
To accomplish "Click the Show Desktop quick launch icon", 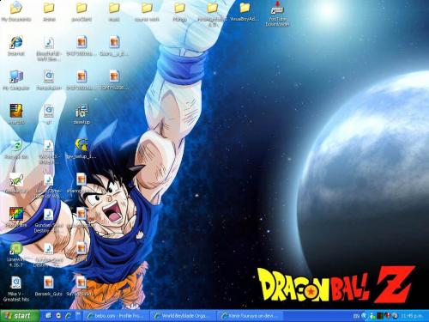I will 48,316.
